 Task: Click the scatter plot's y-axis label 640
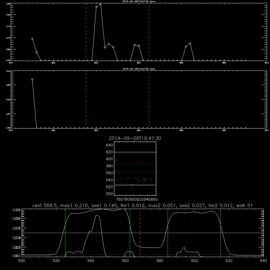[110, 145]
